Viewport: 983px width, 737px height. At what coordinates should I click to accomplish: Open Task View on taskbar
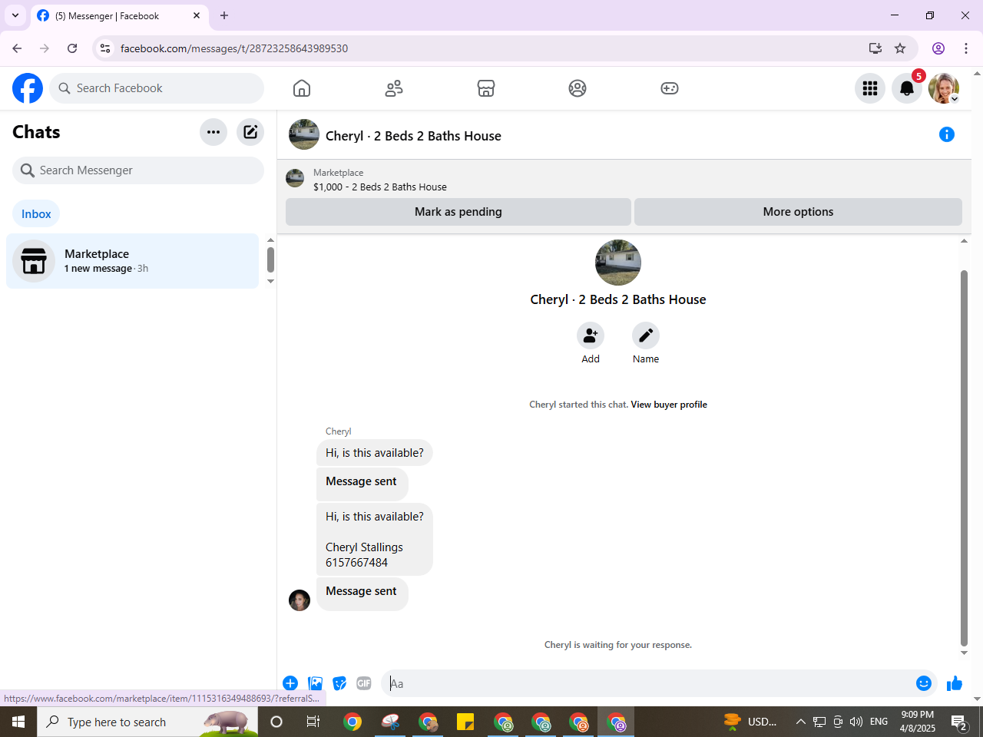313,722
